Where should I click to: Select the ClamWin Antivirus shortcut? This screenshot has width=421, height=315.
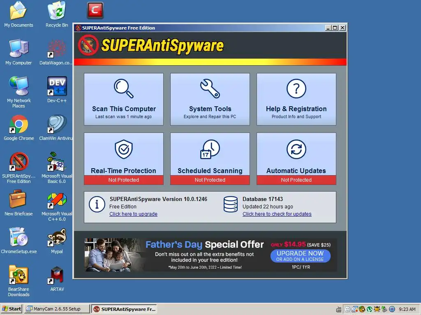57,124
